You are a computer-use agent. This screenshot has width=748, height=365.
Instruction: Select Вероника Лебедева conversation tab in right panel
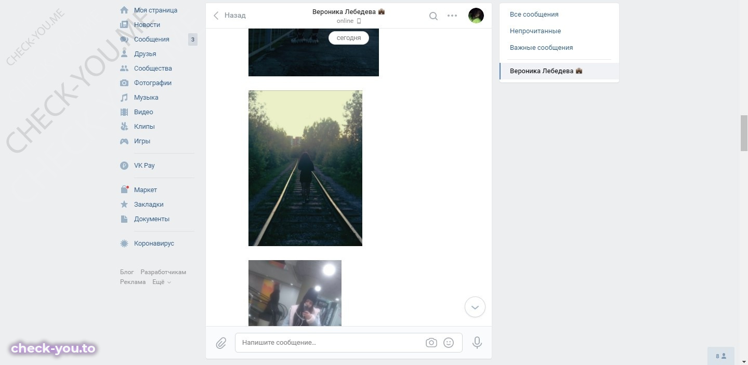pos(559,71)
